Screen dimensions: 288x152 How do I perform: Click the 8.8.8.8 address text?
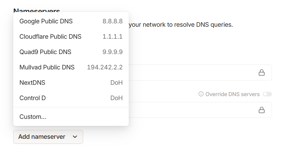point(112,21)
